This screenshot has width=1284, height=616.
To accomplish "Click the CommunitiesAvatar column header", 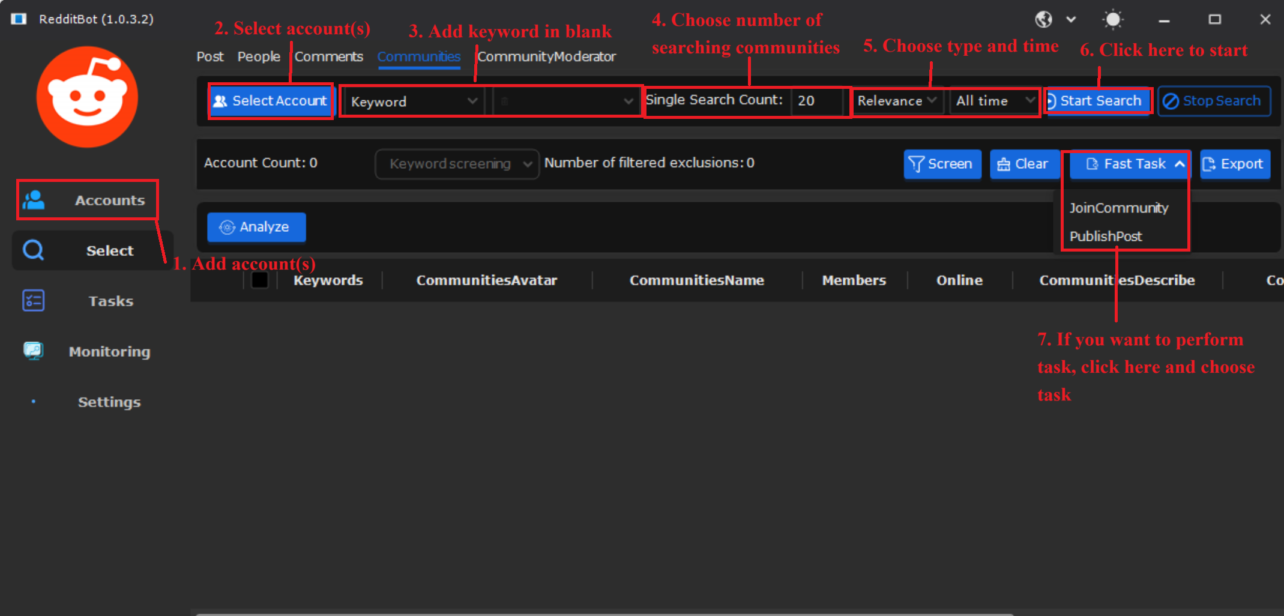I will pyautogui.click(x=487, y=280).
